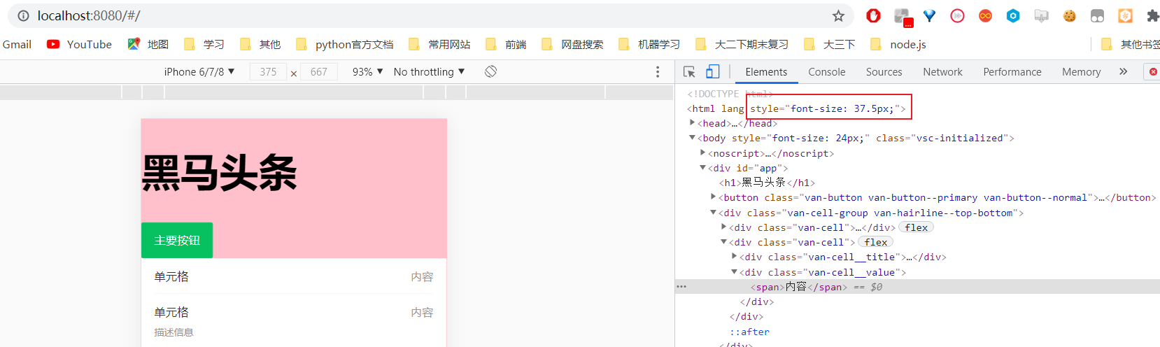
Task: Expand the van-button element node
Action: (713, 197)
